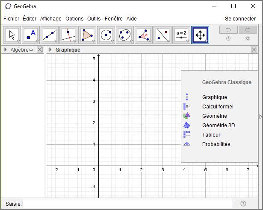
Task: Open dropdown arrow of Angle tool
Action: point(150,41)
